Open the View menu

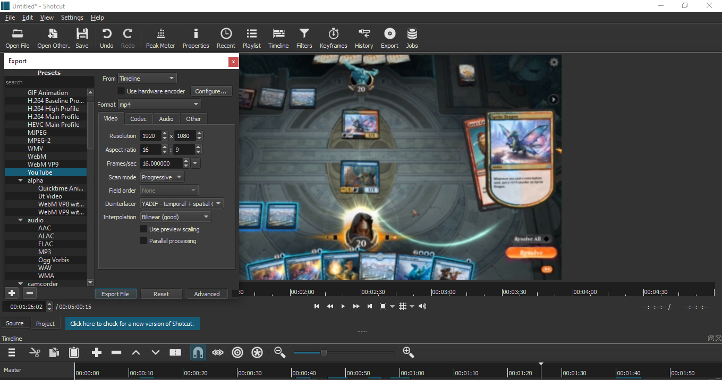tap(47, 18)
